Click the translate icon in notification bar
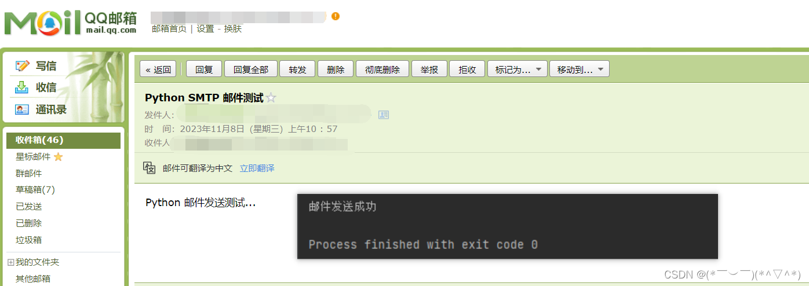This screenshot has width=809, height=286. [x=150, y=168]
